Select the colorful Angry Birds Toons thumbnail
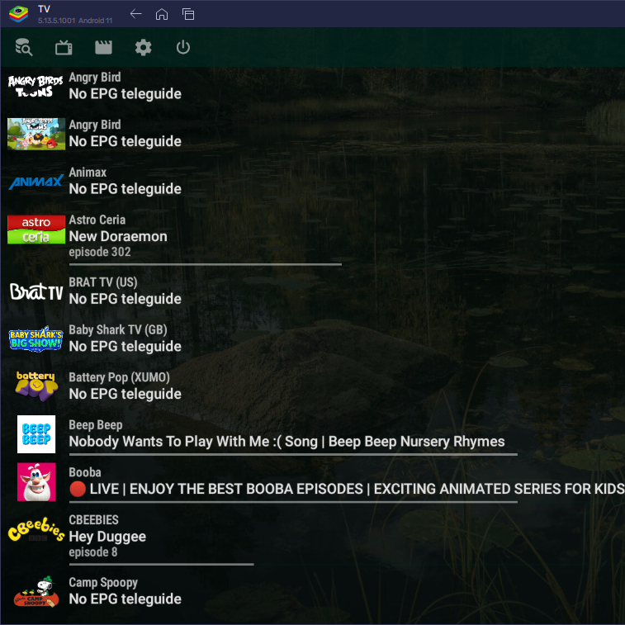 [36, 134]
